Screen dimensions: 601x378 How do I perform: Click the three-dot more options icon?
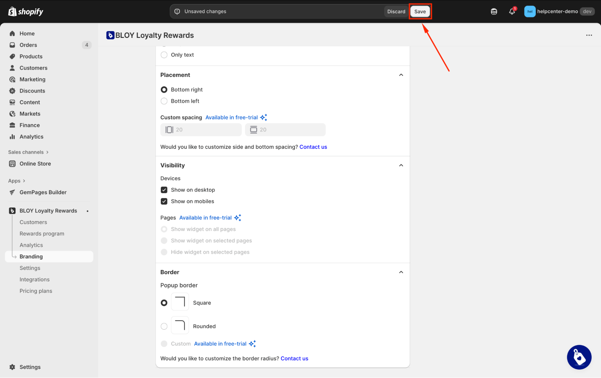[589, 35]
